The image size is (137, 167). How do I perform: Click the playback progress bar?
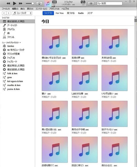[x=69, y=7]
